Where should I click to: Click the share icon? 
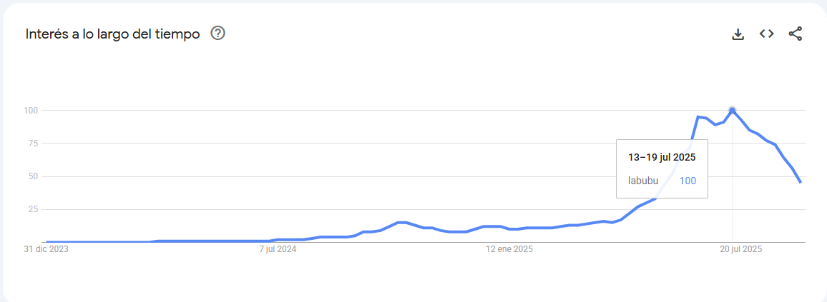coord(796,34)
